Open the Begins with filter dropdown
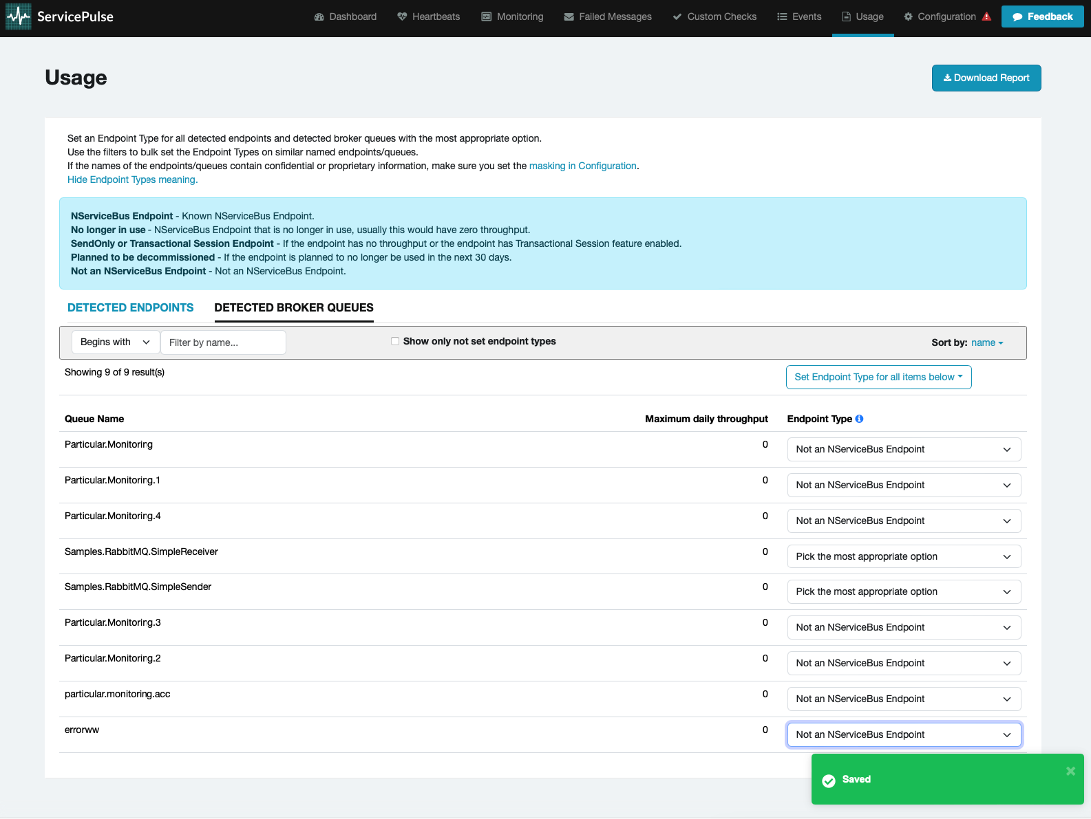 click(x=116, y=342)
